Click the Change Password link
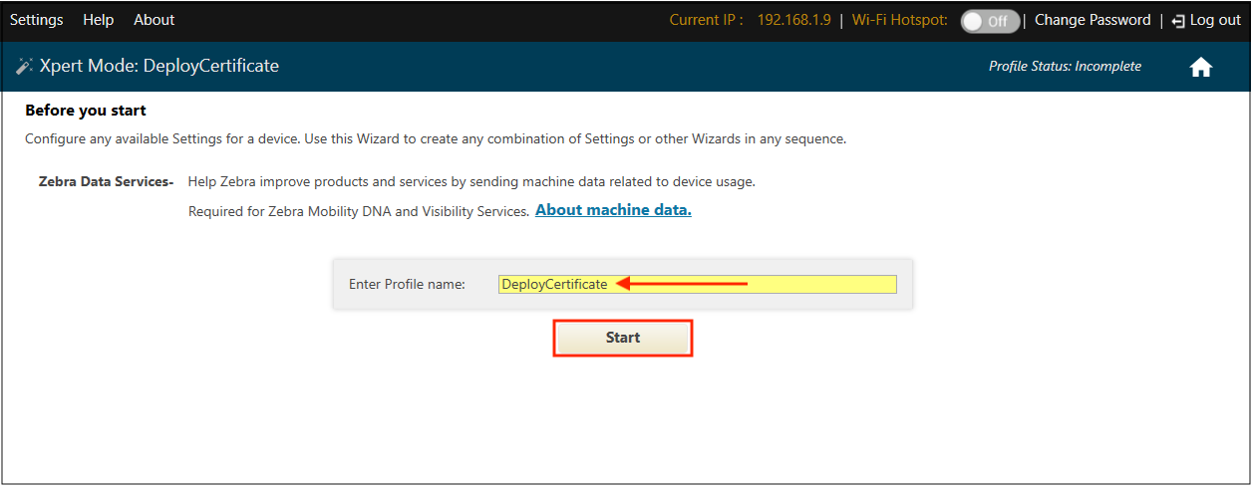 [x=1093, y=20]
